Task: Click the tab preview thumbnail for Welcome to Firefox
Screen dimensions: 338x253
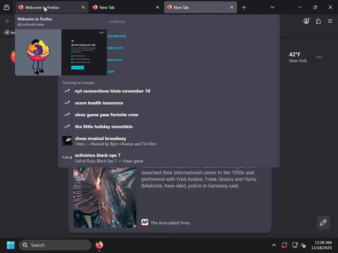Action: point(61,52)
